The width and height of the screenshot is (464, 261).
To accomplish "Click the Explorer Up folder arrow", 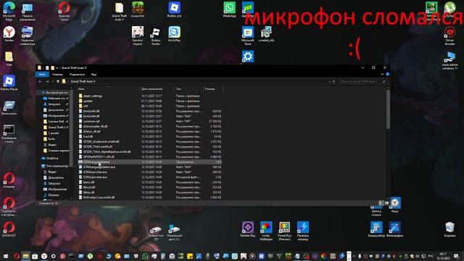I will (58, 81).
